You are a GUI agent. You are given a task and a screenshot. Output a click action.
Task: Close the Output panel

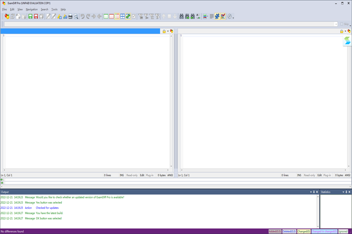(317, 192)
